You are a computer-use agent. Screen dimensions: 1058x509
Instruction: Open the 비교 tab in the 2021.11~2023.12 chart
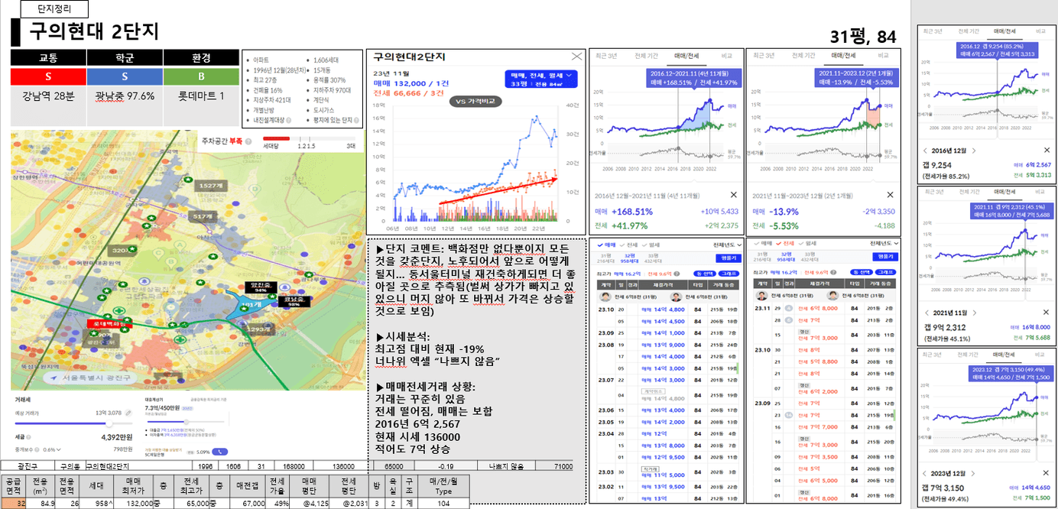click(x=883, y=56)
